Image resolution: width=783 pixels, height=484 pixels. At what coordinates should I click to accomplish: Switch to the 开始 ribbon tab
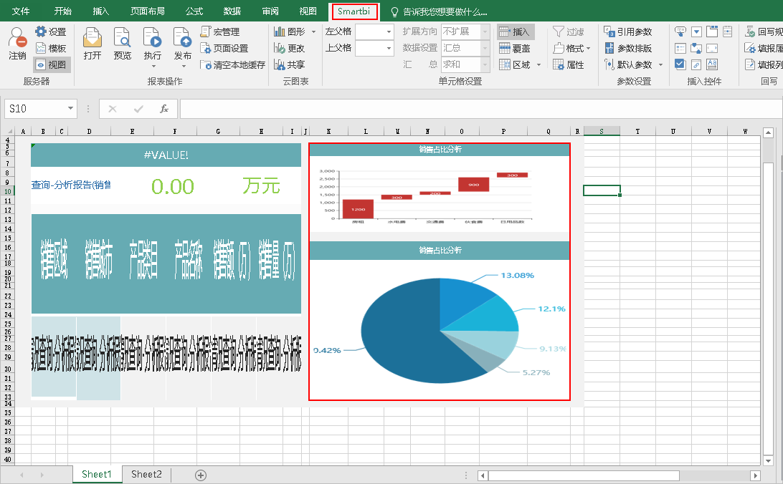point(63,11)
